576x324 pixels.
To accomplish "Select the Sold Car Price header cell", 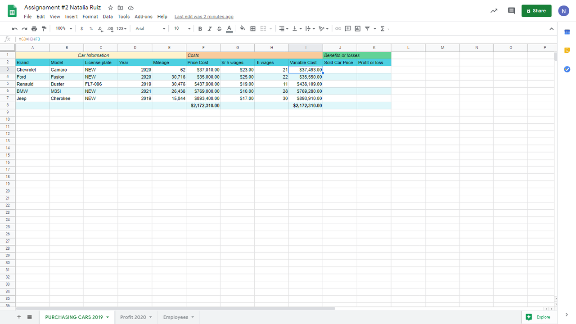I will click(x=340, y=63).
